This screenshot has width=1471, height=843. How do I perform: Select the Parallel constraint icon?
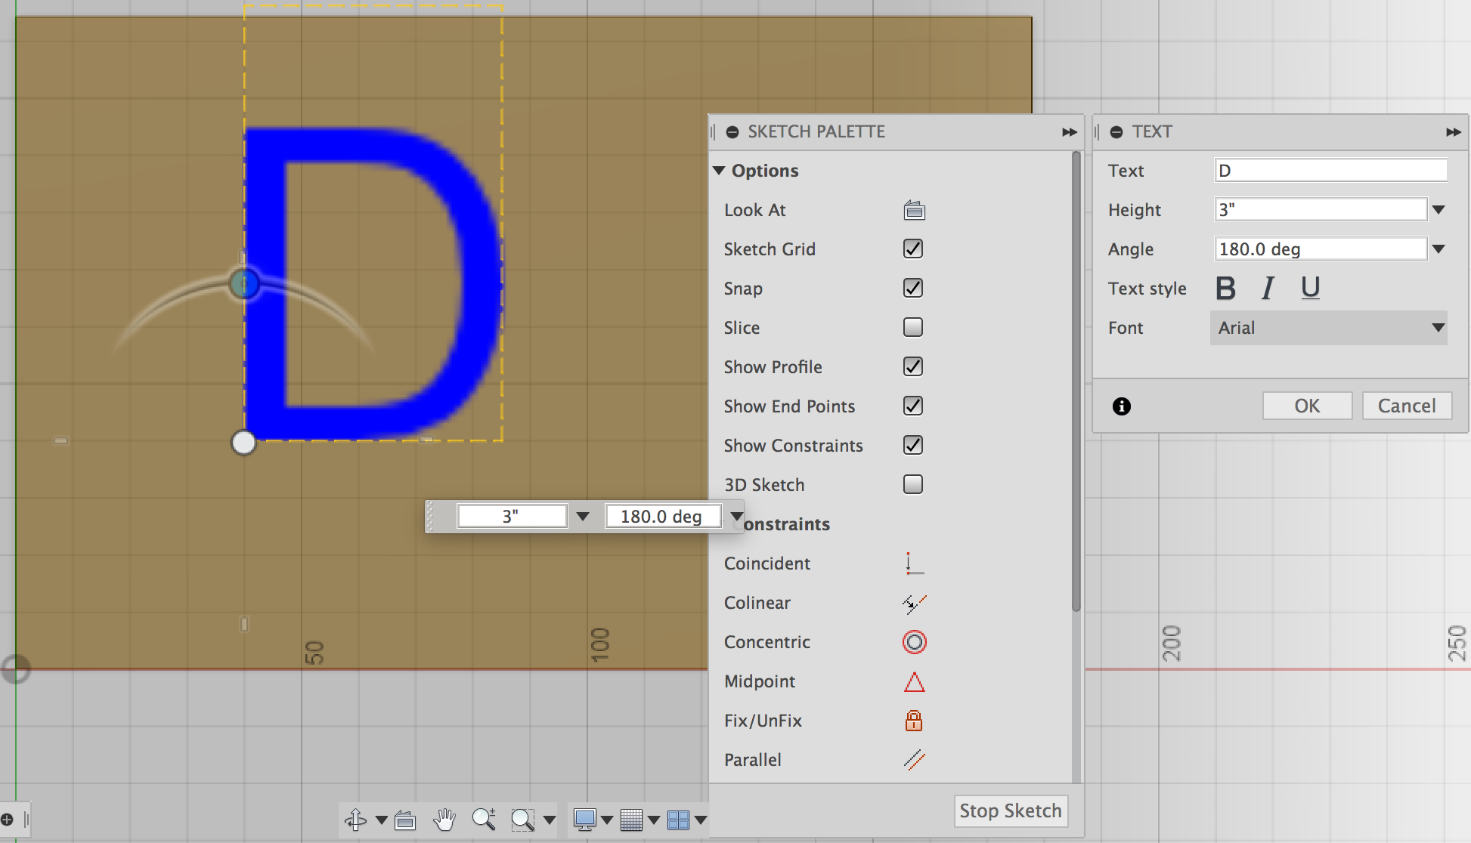coord(914,760)
